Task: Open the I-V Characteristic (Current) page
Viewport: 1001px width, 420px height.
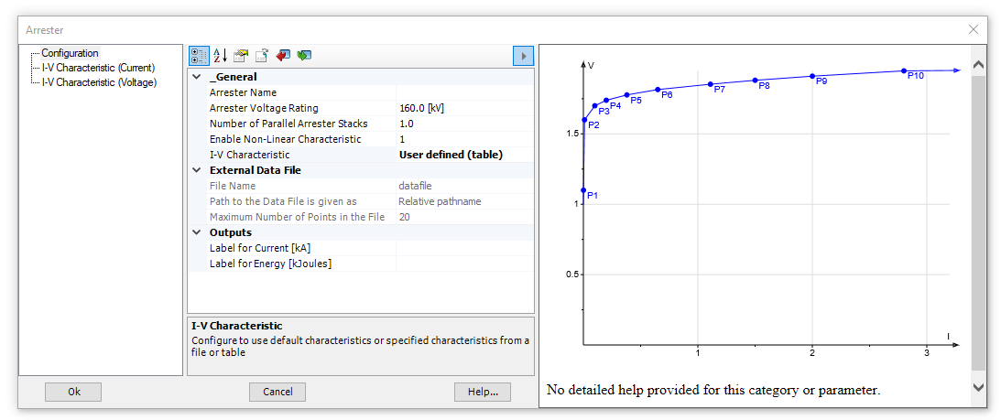Action: coord(98,68)
